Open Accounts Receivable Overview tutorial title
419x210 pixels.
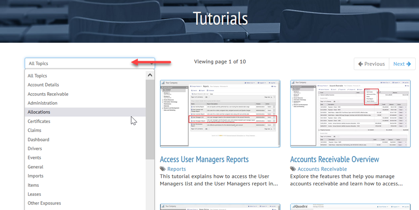click(x=334, y=159)
